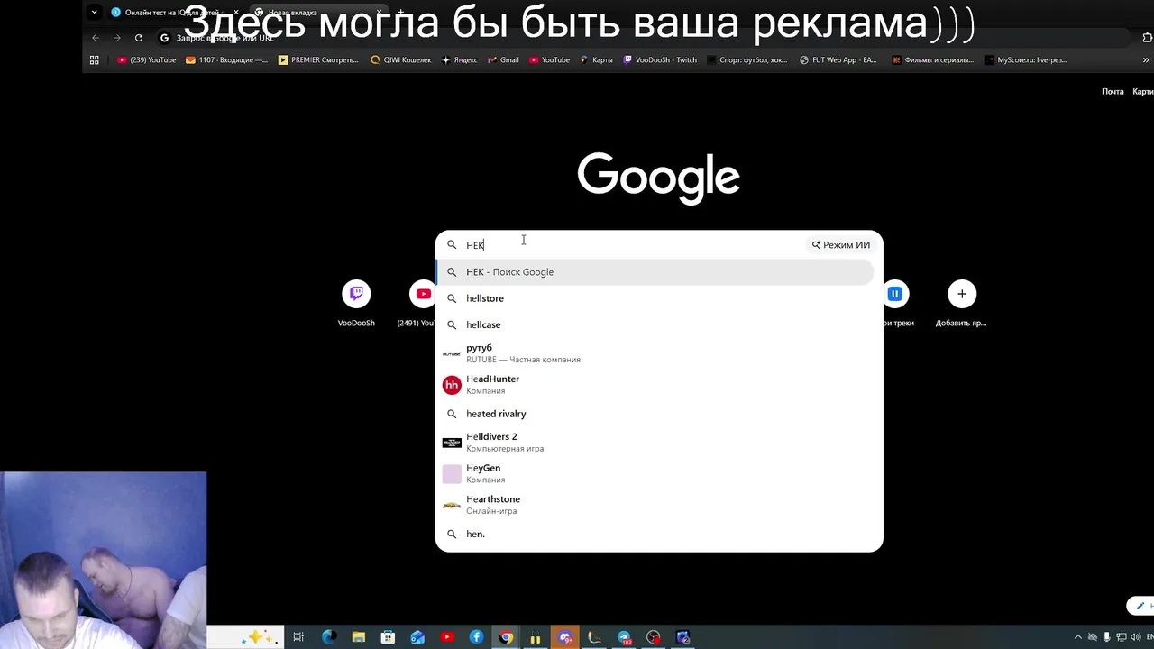Click the Hearthstone logo icon in suggestions

(x=452, y=505)
